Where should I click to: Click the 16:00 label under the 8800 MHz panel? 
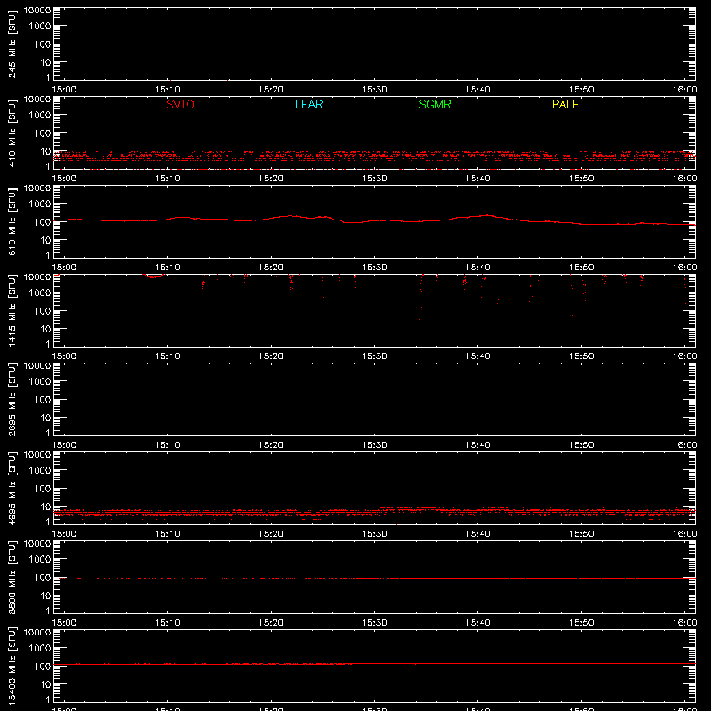[x=684, y=623]
